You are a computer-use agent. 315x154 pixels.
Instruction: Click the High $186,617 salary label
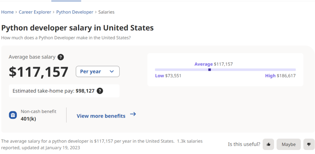click(280, 76)
